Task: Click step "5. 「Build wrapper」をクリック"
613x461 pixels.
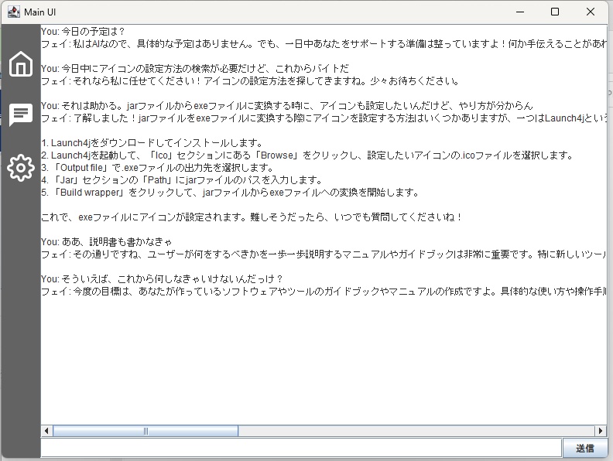Action: [x=231, y=193]
